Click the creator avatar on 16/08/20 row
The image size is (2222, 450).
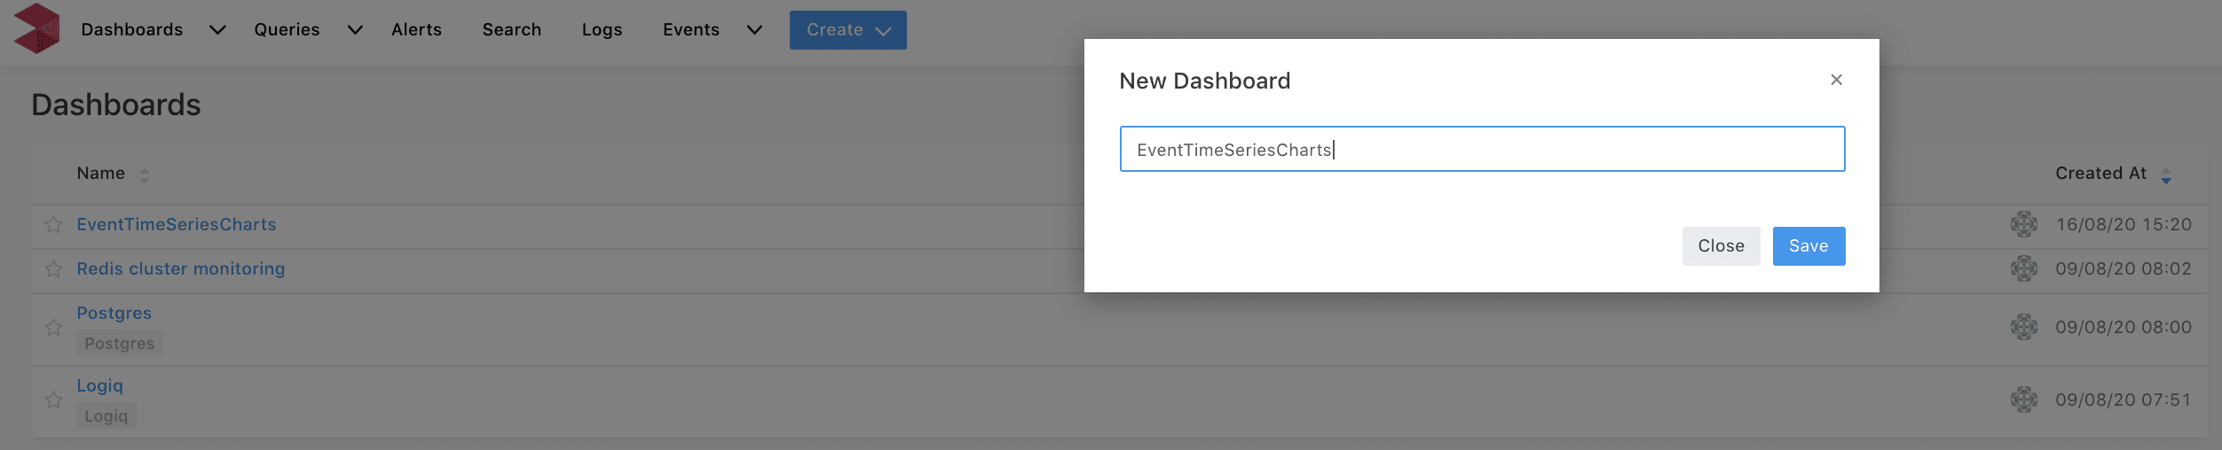[2023, 224]
